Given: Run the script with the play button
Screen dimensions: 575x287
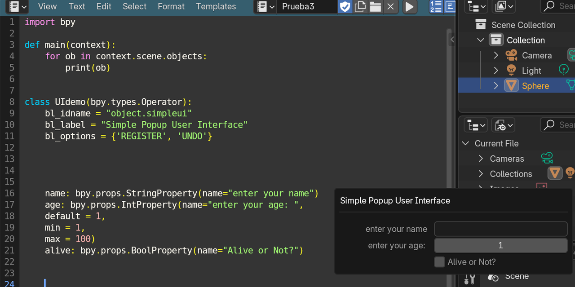Looking at the screenshot, I should (409, 6).
